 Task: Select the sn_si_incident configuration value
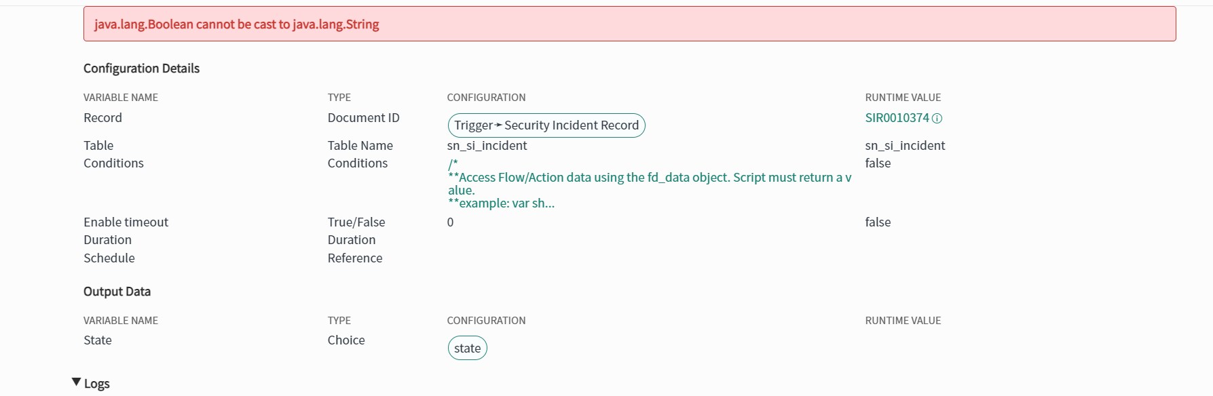coord(487,146)
